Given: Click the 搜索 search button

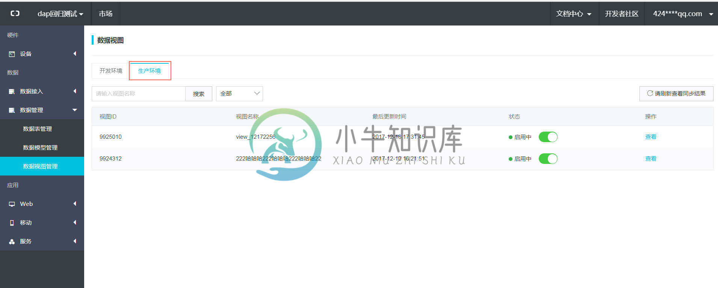Looking at the screenshot, I should click(x=199, y=94).
